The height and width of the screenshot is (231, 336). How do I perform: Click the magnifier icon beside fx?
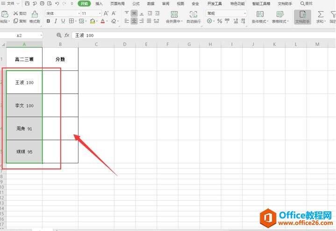coord(59,35)
